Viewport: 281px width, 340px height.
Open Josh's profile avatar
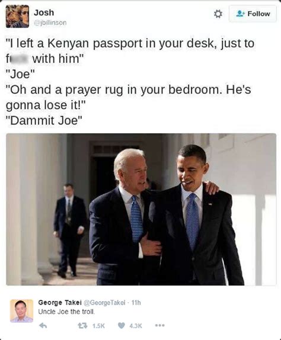point(17,16)
